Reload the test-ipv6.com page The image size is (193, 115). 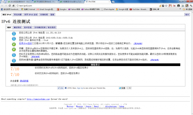click(x=10, y=6)
